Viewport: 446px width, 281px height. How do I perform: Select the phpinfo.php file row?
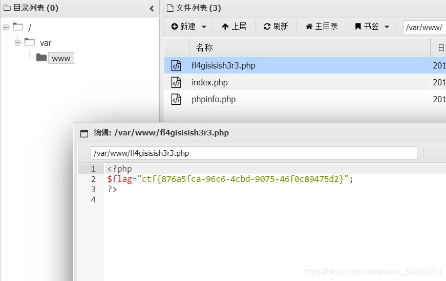[x=305, y=99]
